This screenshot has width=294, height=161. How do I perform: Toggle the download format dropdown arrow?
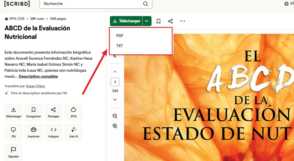click(x=147, y=21)
